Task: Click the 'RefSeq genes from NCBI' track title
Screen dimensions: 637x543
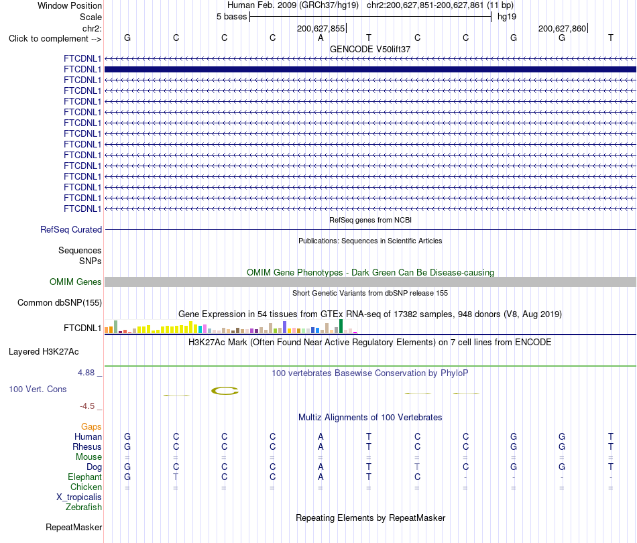Action: pos(370,220)
